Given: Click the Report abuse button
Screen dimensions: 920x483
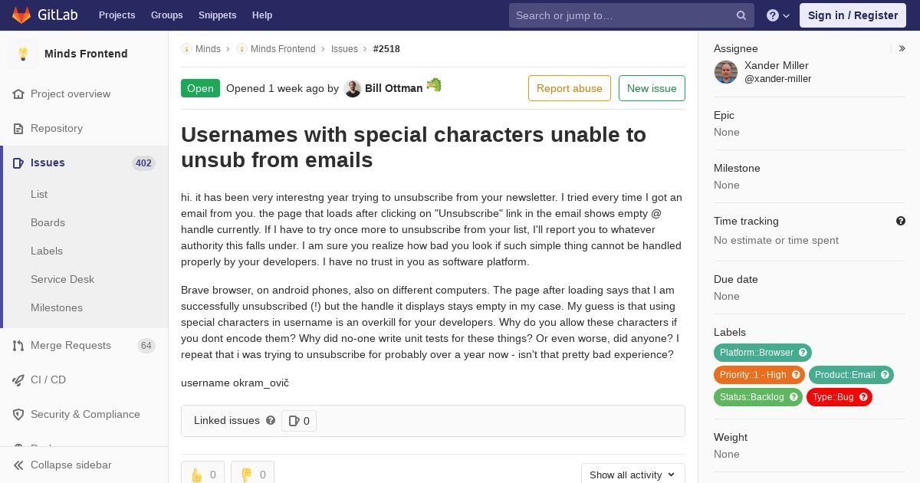Looking at the screenshot, I should (x=569, y=88).
